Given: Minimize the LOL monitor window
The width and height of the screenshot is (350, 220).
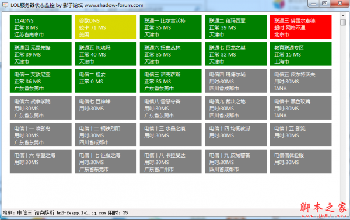Looking at the screenshot, I should (314, 4).
